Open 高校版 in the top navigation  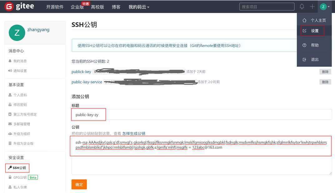point(97,7)
